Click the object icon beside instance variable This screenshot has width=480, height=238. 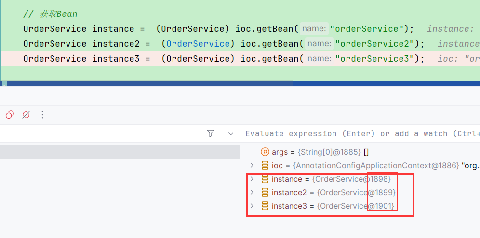pyautogui.click(x=265, y=179)
